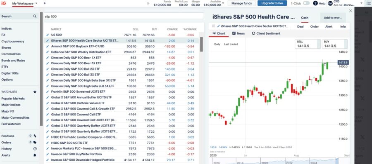372x164 pixels.
Task: Switch to the News tab
Action: pos(238,33)
